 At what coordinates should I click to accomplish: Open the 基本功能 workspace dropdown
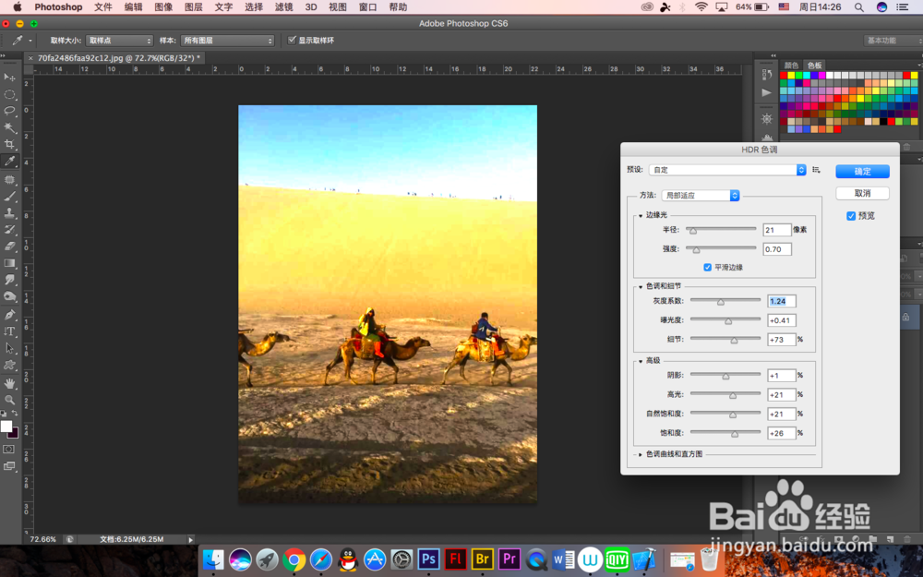coord(893,41)
